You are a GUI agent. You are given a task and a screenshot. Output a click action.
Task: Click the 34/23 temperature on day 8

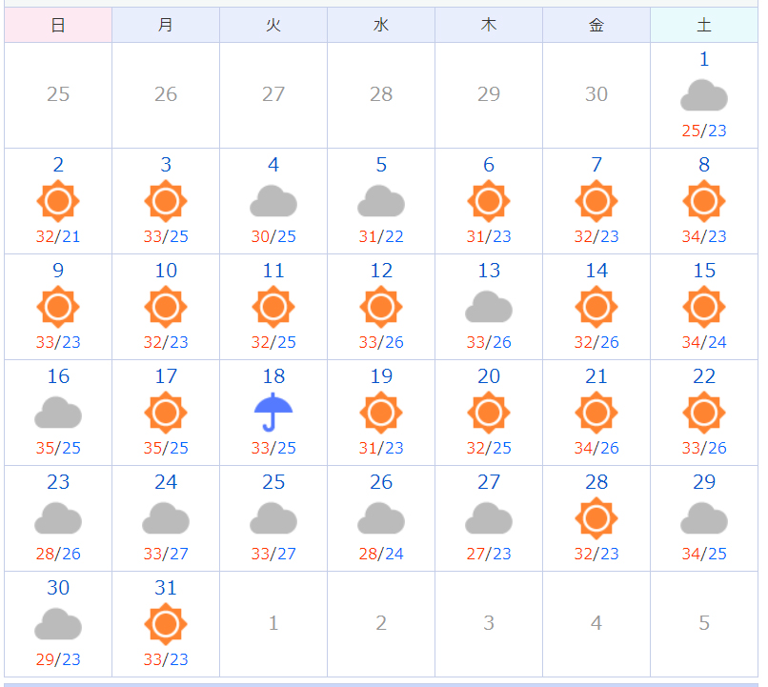point(704,236)
